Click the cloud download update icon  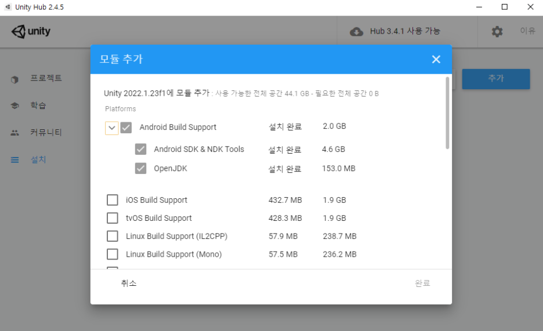(x=356, y=32)
